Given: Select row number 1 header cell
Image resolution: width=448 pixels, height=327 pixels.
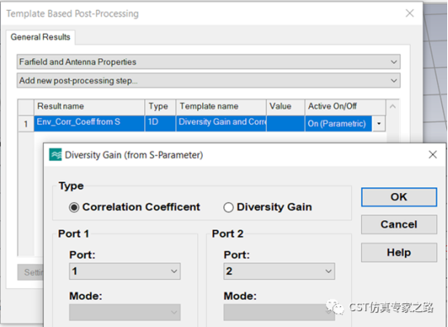Looking at the screenshot, I should click(x=26, y=123).
